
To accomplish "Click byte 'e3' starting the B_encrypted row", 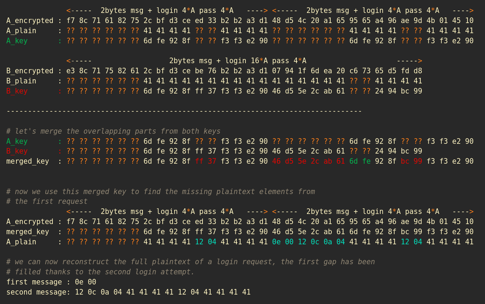I will click(71, 71).
